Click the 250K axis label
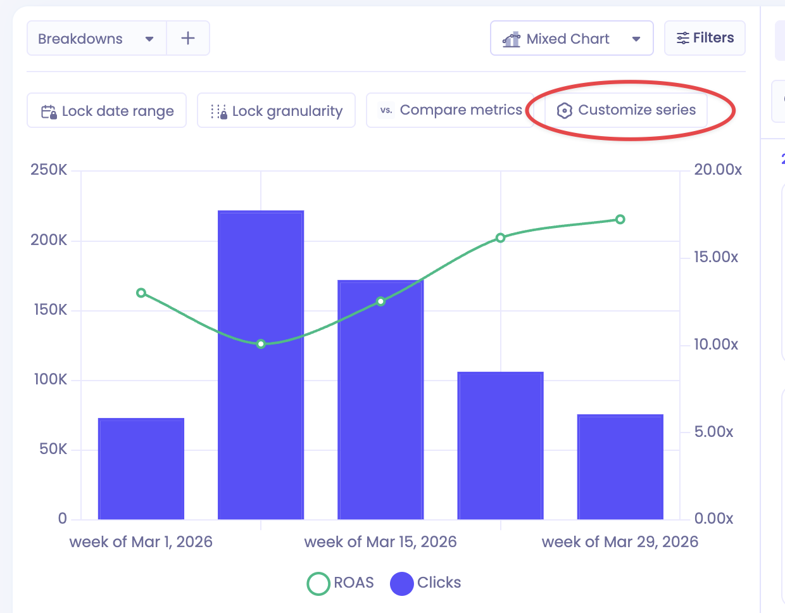 point(49,170)
